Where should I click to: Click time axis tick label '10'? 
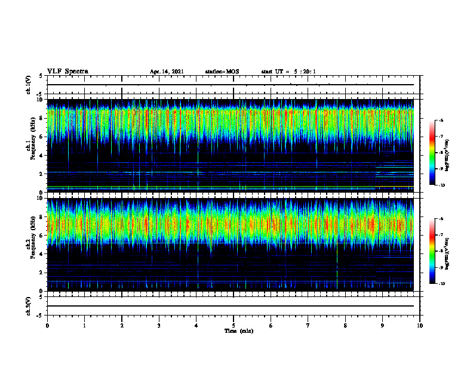click(420, 326)
